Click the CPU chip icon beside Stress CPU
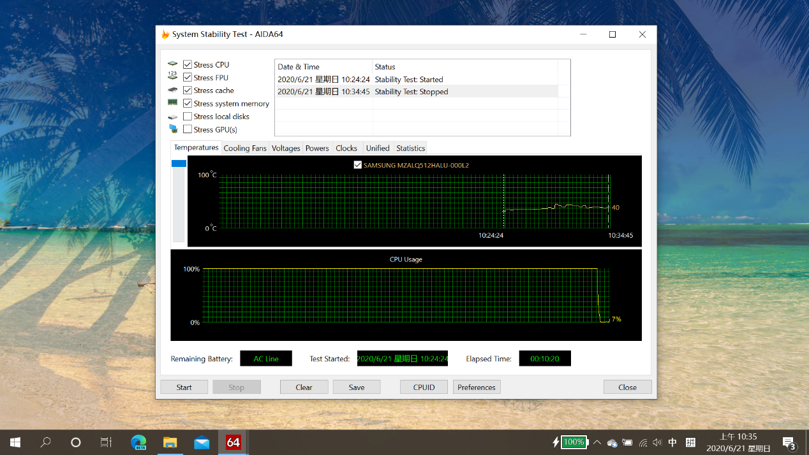This screenshot has width=809, height=455. point(173,64)
